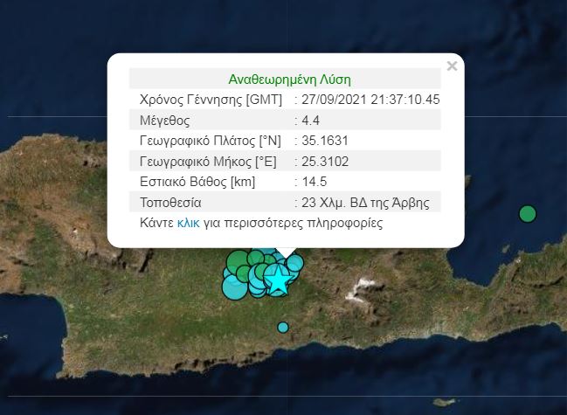Click the 'Γεωγραφικό Μήκος [°E]' label
Viewport: 567px width, 415px height.
[x=208, y=162]
